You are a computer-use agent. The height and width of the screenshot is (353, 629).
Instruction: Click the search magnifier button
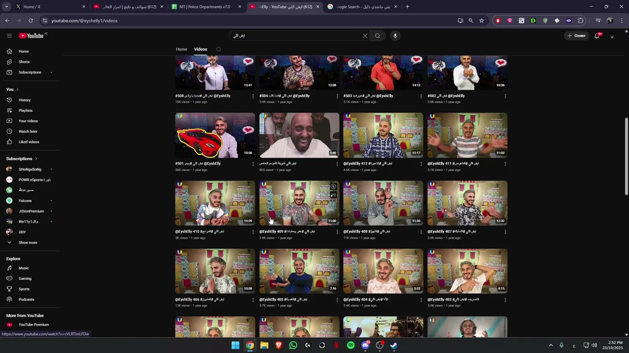377,36
